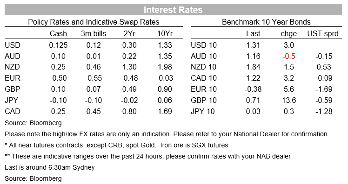Image resolution: width=348 pixels, height=184 pixels.
Task: Click the EUR 10 last value -0.38
Action: point(253,89)
